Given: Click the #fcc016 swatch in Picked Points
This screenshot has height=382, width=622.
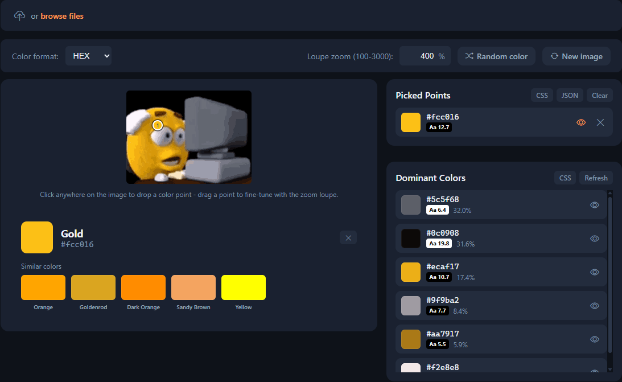Looking at the screenshot, I should pos(410,122).
